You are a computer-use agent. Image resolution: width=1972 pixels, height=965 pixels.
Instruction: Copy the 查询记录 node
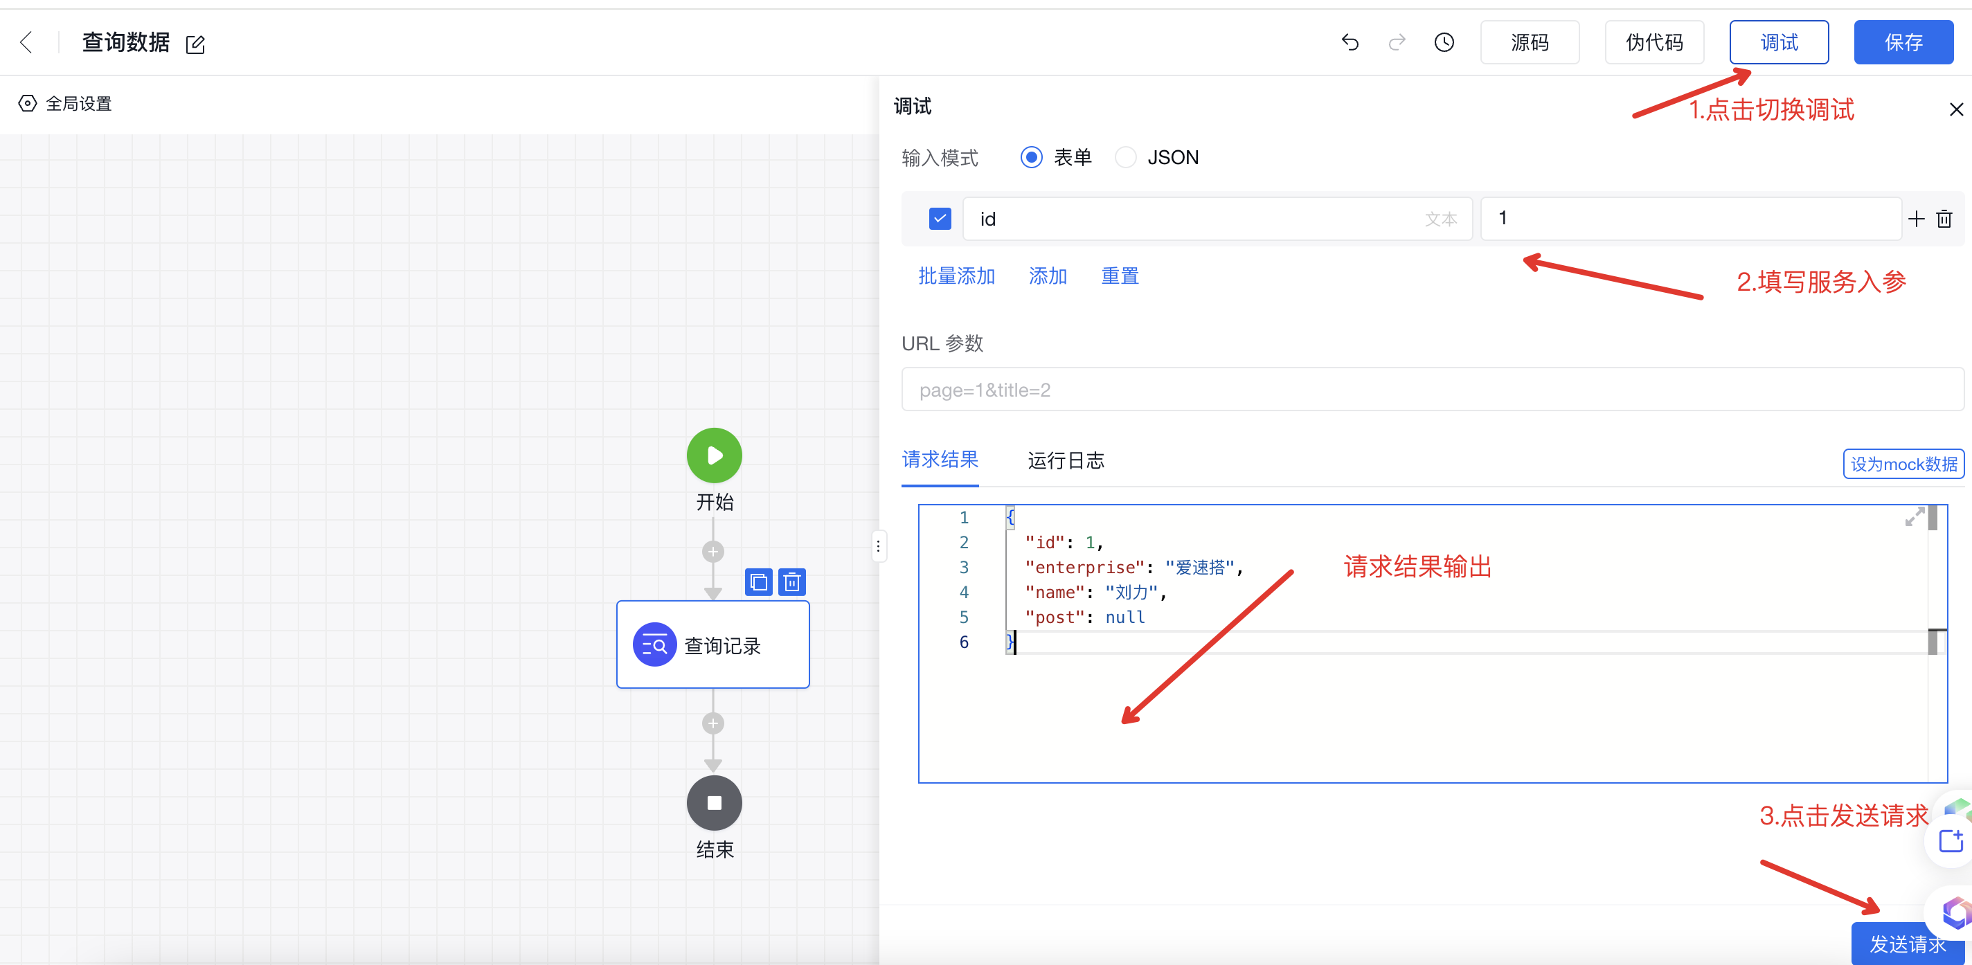coord(759,582)
